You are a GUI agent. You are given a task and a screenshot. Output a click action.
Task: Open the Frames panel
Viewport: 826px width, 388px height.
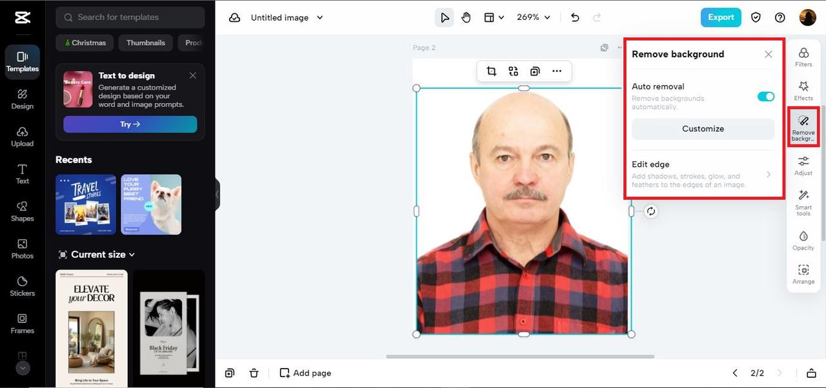[23, 324]
